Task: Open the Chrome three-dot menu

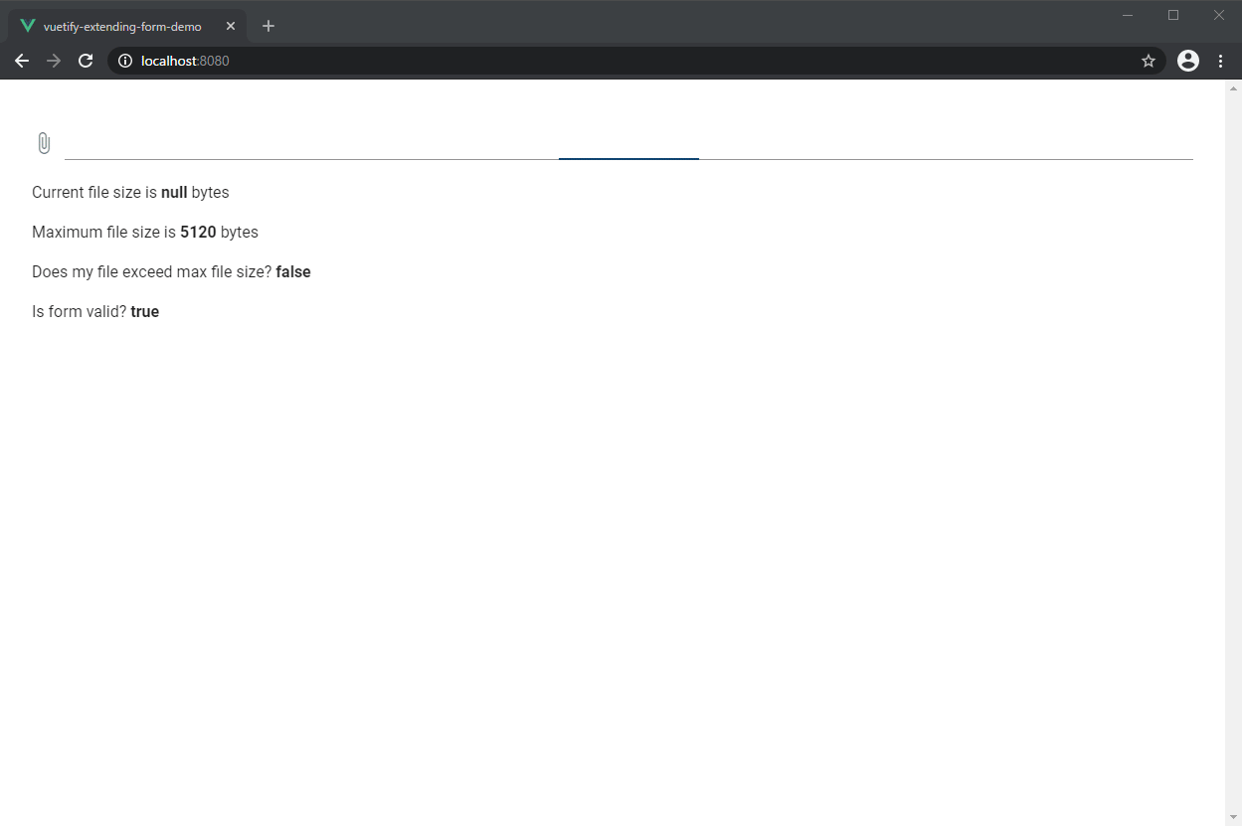Action: 1221,61
